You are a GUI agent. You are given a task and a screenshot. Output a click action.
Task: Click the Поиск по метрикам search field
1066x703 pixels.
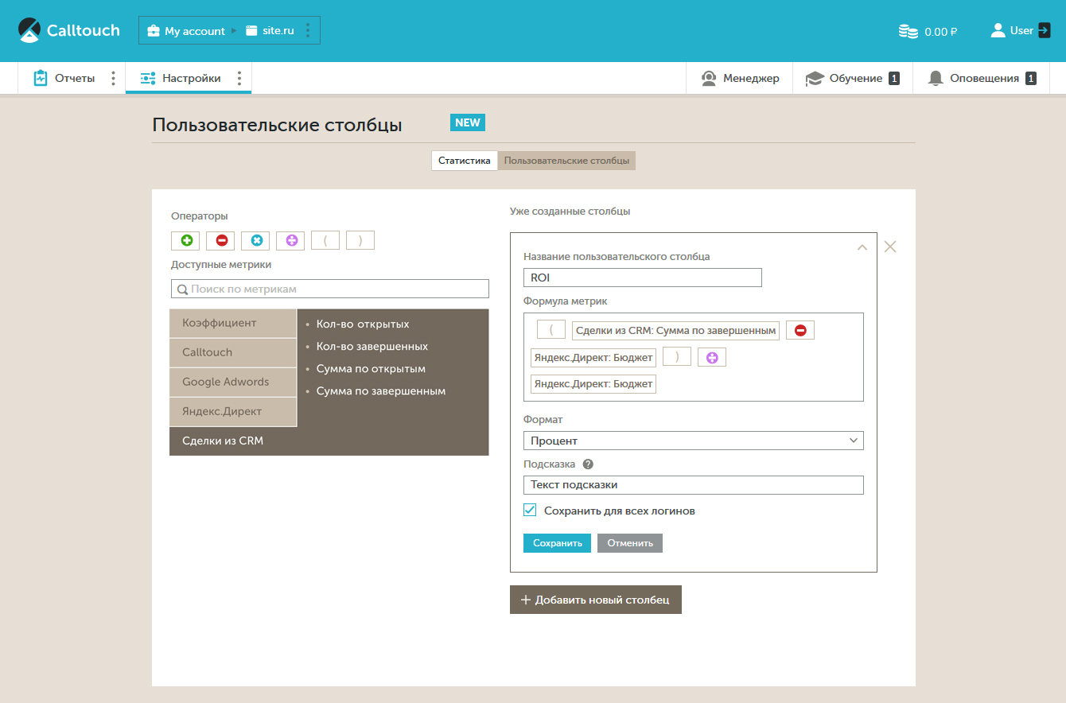coord(330,289)
